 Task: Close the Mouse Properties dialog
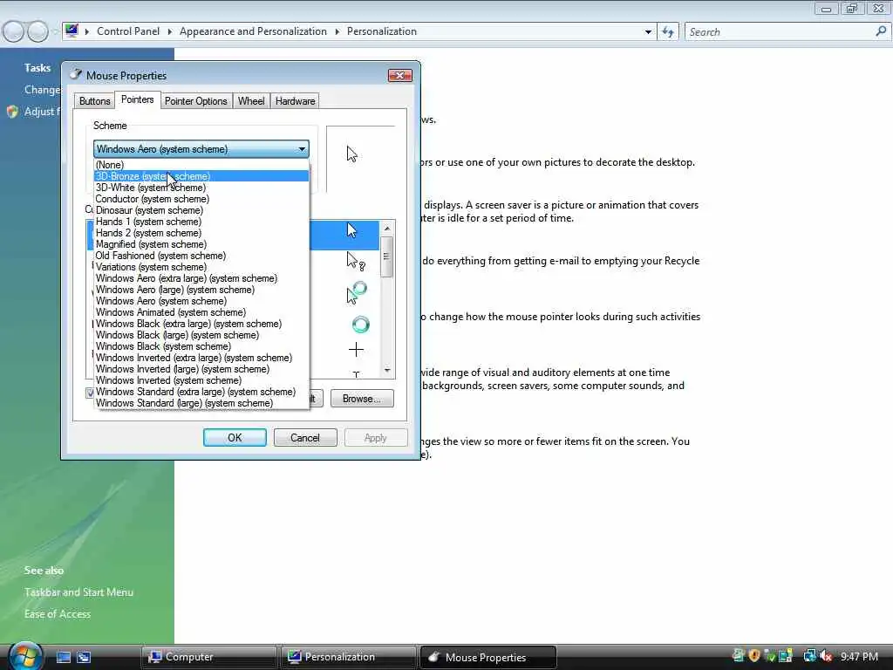pos(399,75)
